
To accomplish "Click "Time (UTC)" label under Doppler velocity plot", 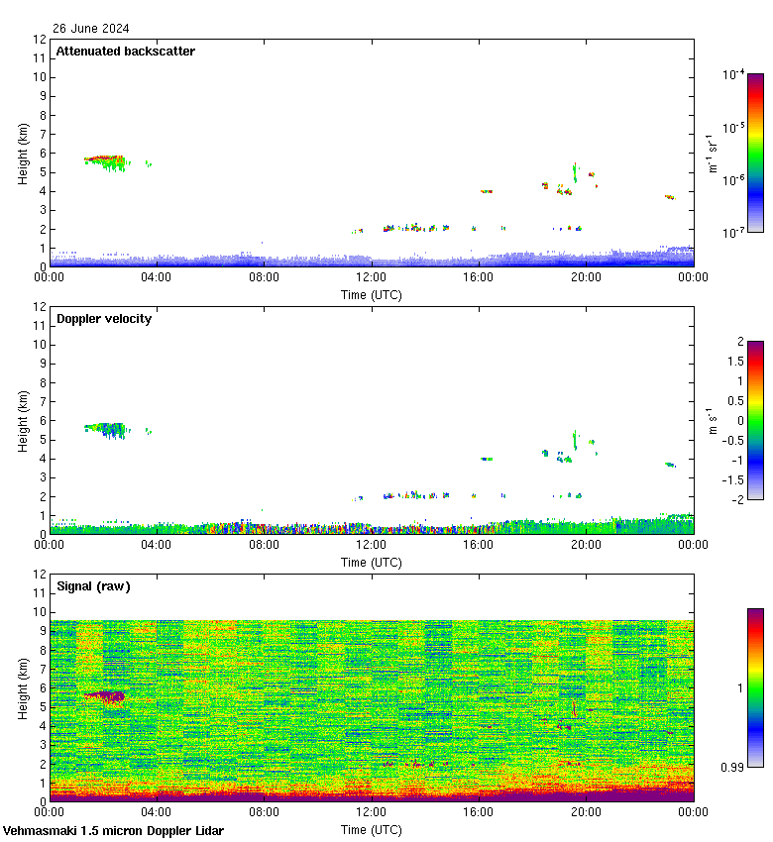I will point(372,562).
